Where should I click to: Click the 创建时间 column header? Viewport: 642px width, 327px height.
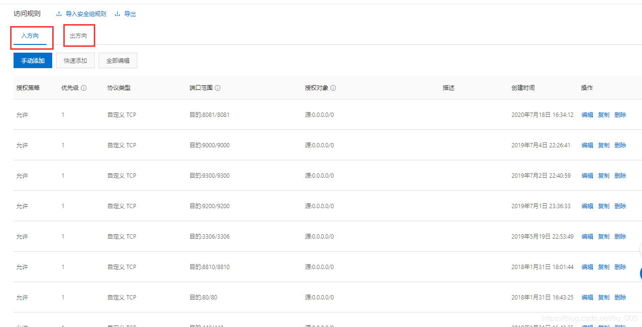(x=523, y=88)
